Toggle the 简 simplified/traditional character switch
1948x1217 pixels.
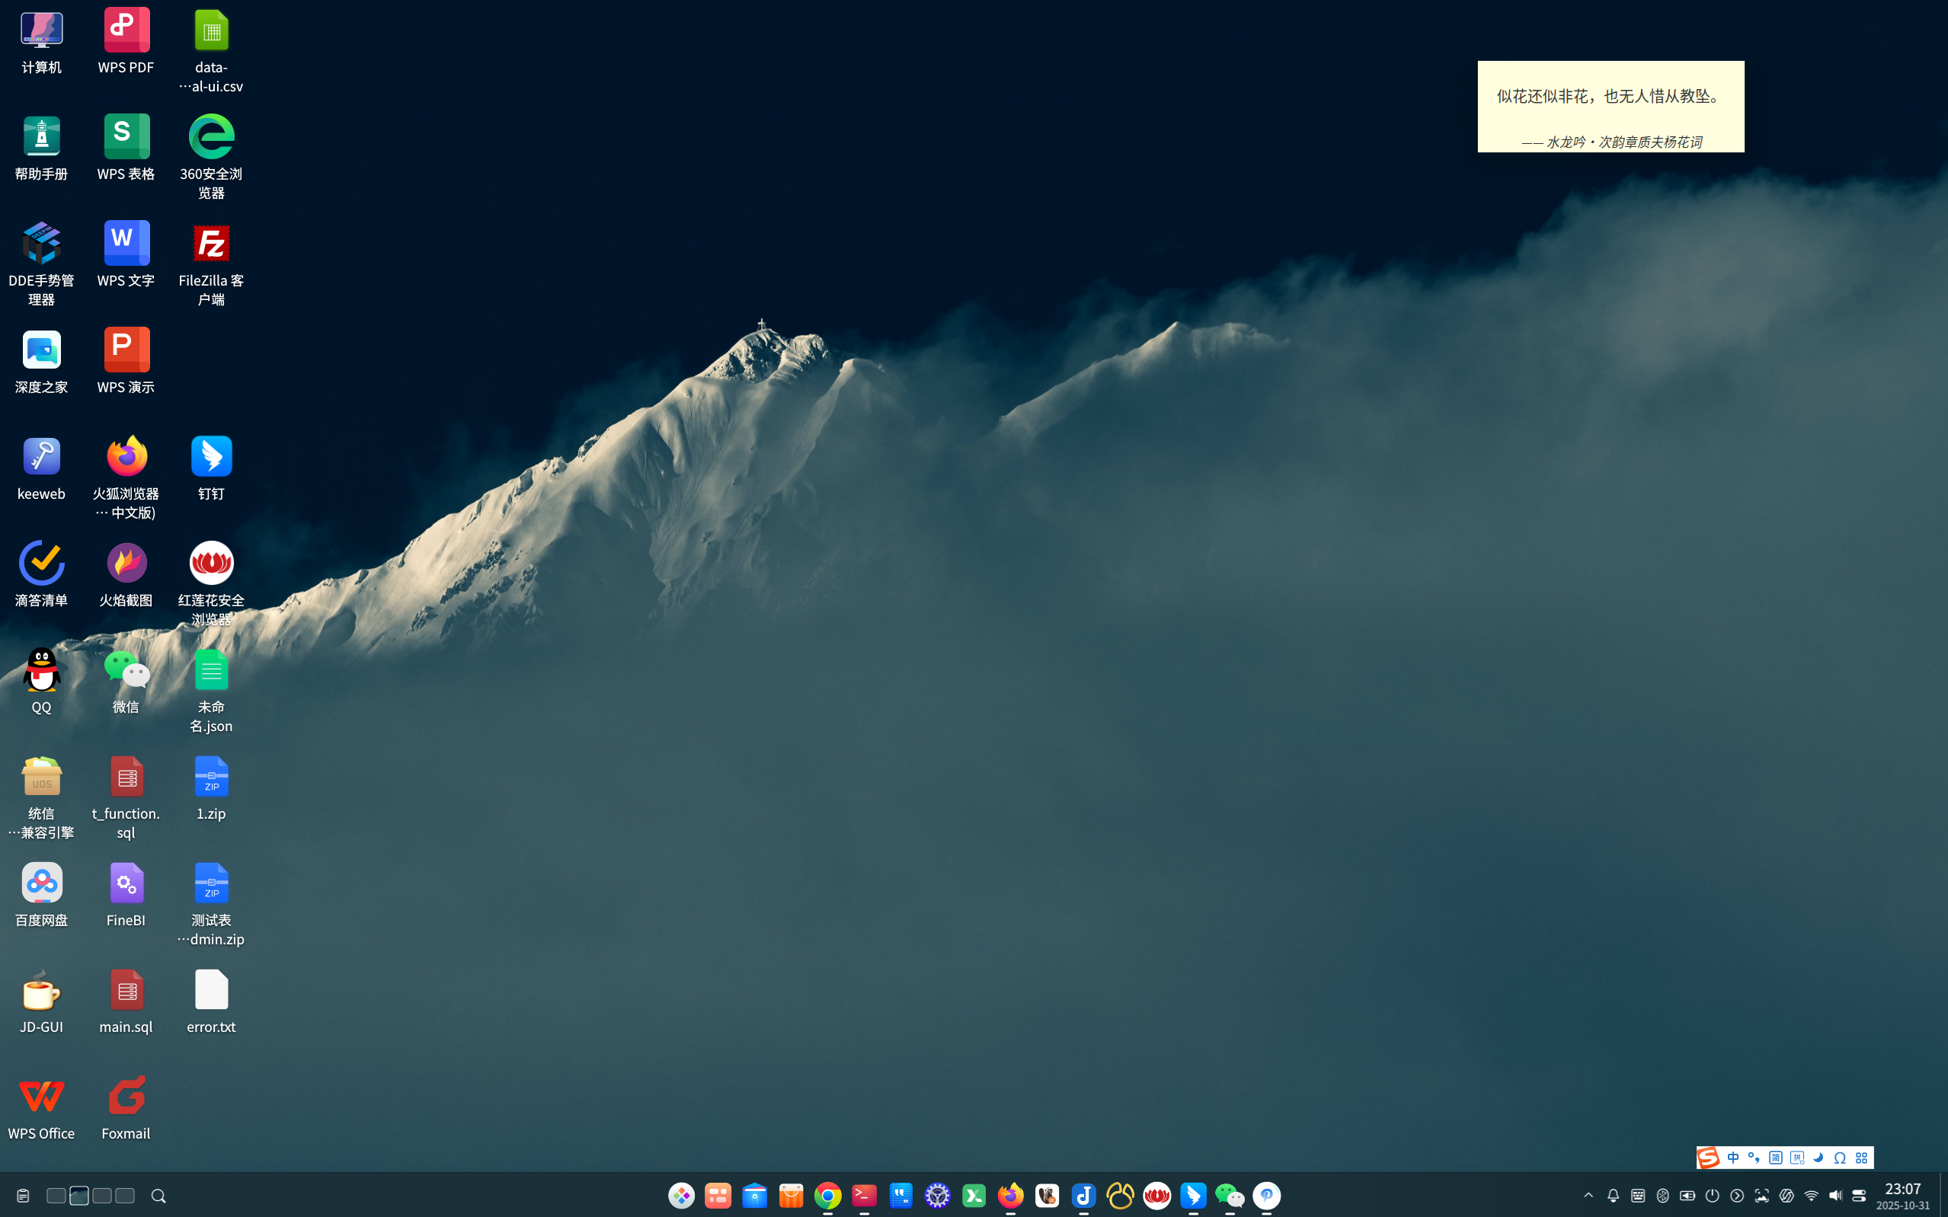pyautogui.click(x=1776, y=1158)
